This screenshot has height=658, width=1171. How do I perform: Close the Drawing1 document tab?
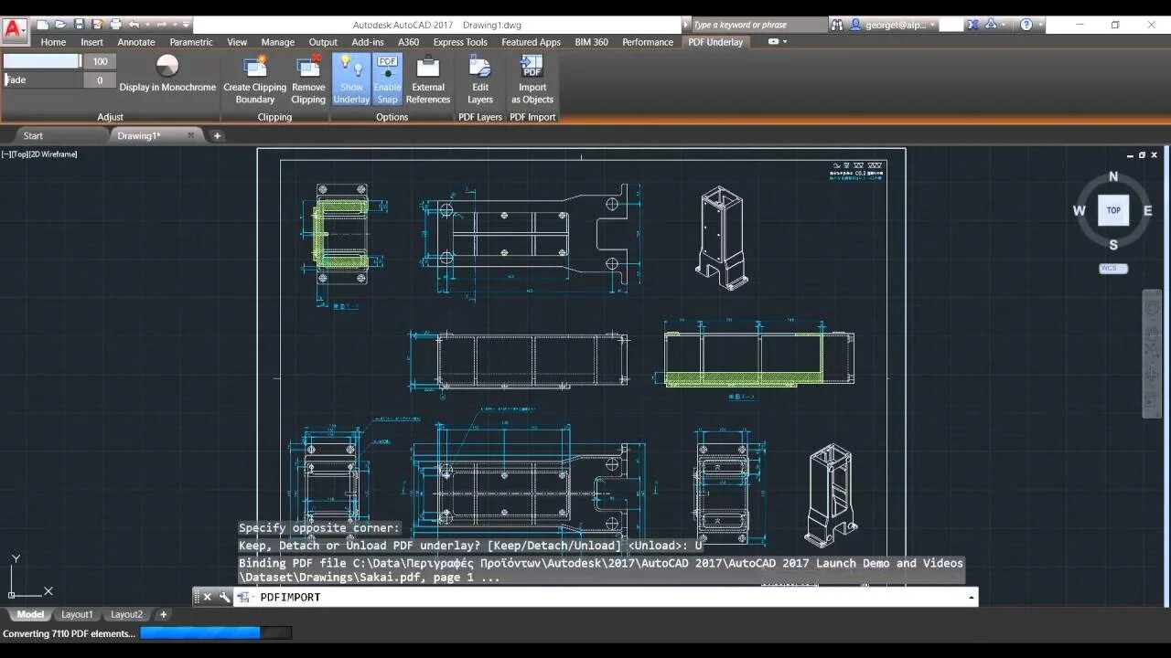[x=191, y=135]
